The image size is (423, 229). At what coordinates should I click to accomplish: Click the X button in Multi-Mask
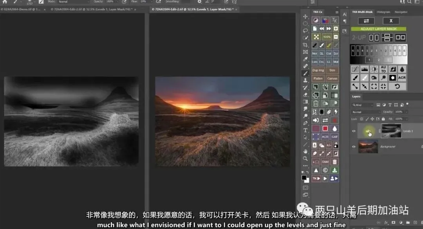pyautogui.click(x=391, y=21)
